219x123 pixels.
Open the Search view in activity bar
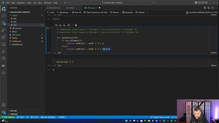[3, 16]
